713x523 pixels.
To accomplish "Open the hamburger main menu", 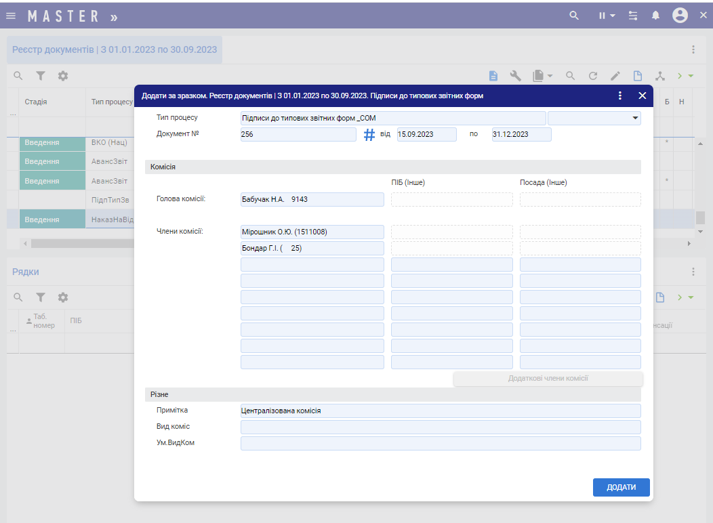I will point(11,16).
